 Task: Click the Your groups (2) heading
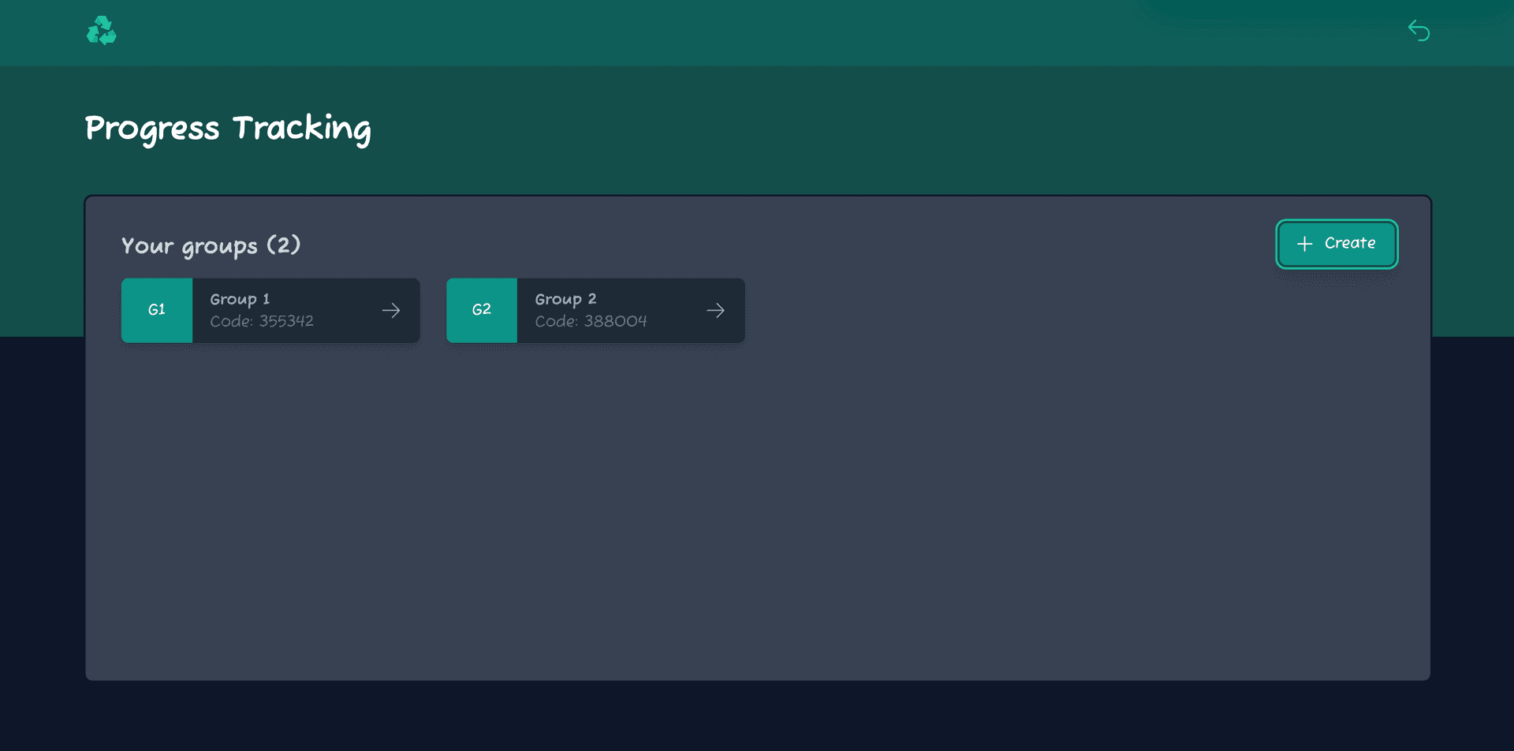click(211, 245)
